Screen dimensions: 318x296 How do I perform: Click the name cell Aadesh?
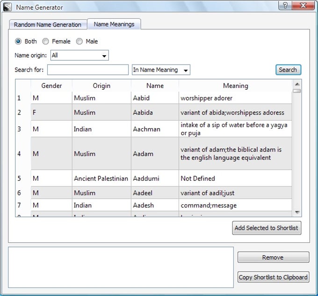click(155, 205)
